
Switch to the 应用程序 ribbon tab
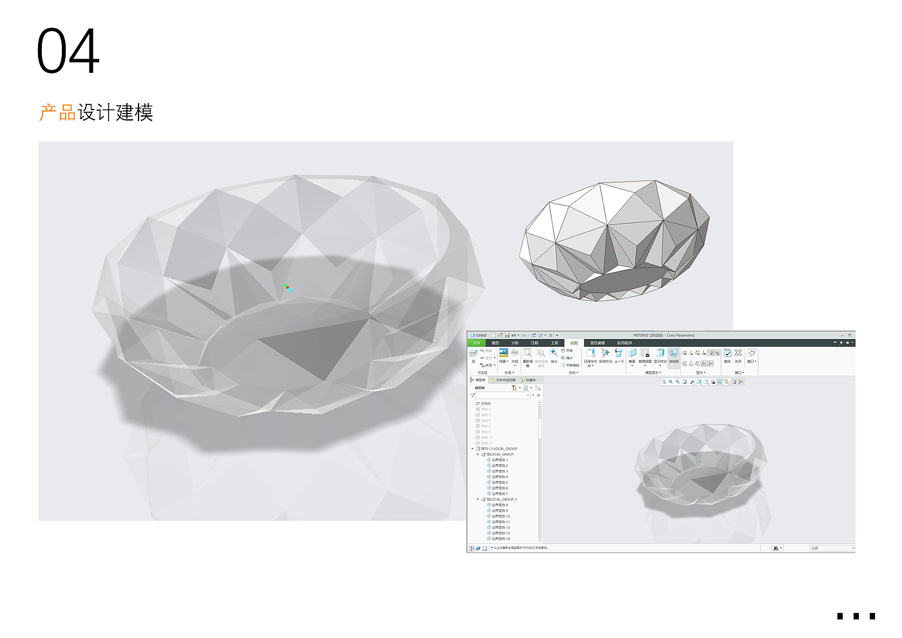click(x=624, y=343)
